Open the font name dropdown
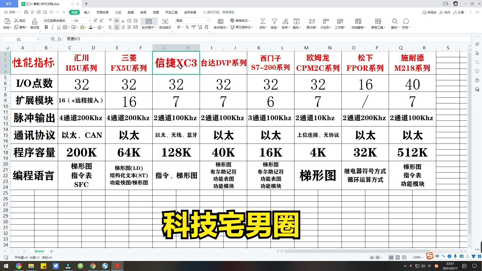Screen dimensions: 482x271 tap(72, 21)
